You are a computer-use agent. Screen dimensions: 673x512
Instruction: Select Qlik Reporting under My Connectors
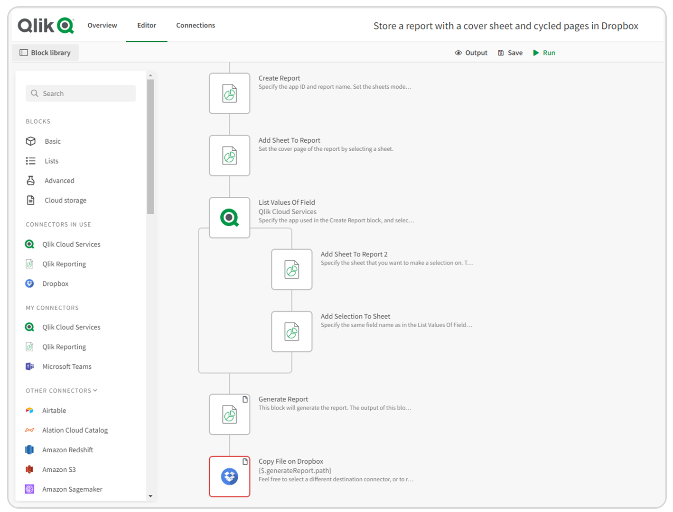pyautogui.click(x=56, y=347)
